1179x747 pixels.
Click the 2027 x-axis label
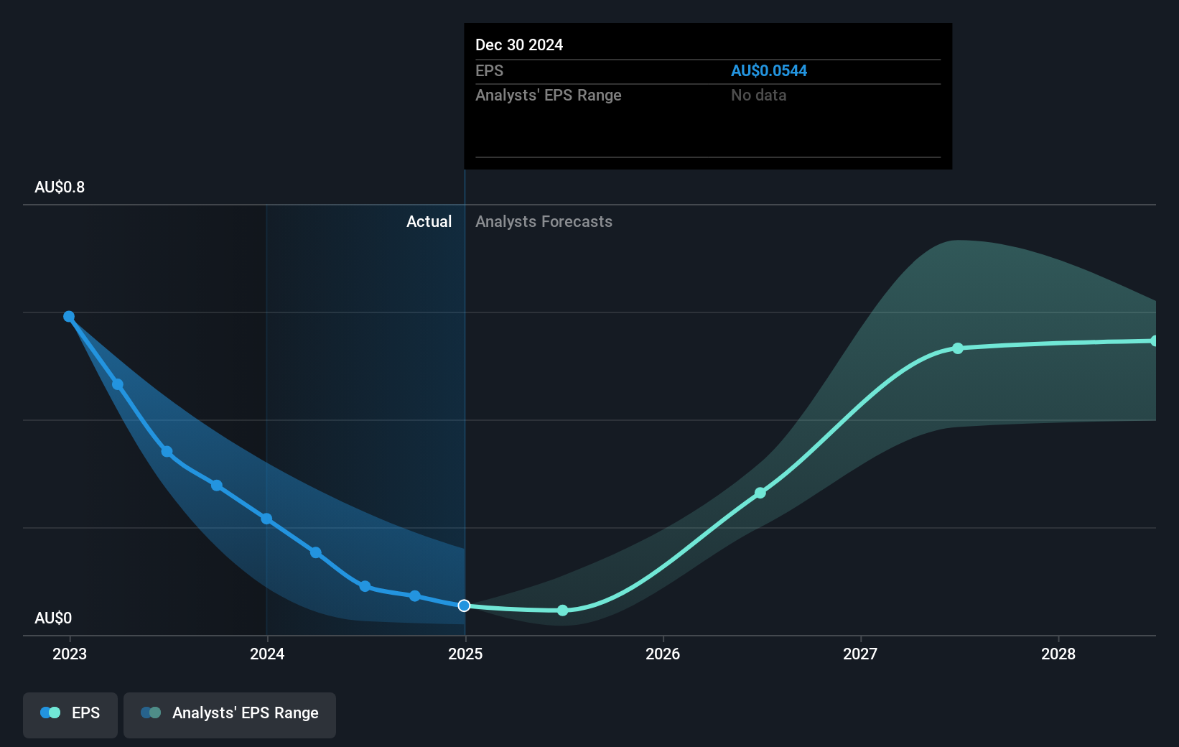(x=860, y=654)
